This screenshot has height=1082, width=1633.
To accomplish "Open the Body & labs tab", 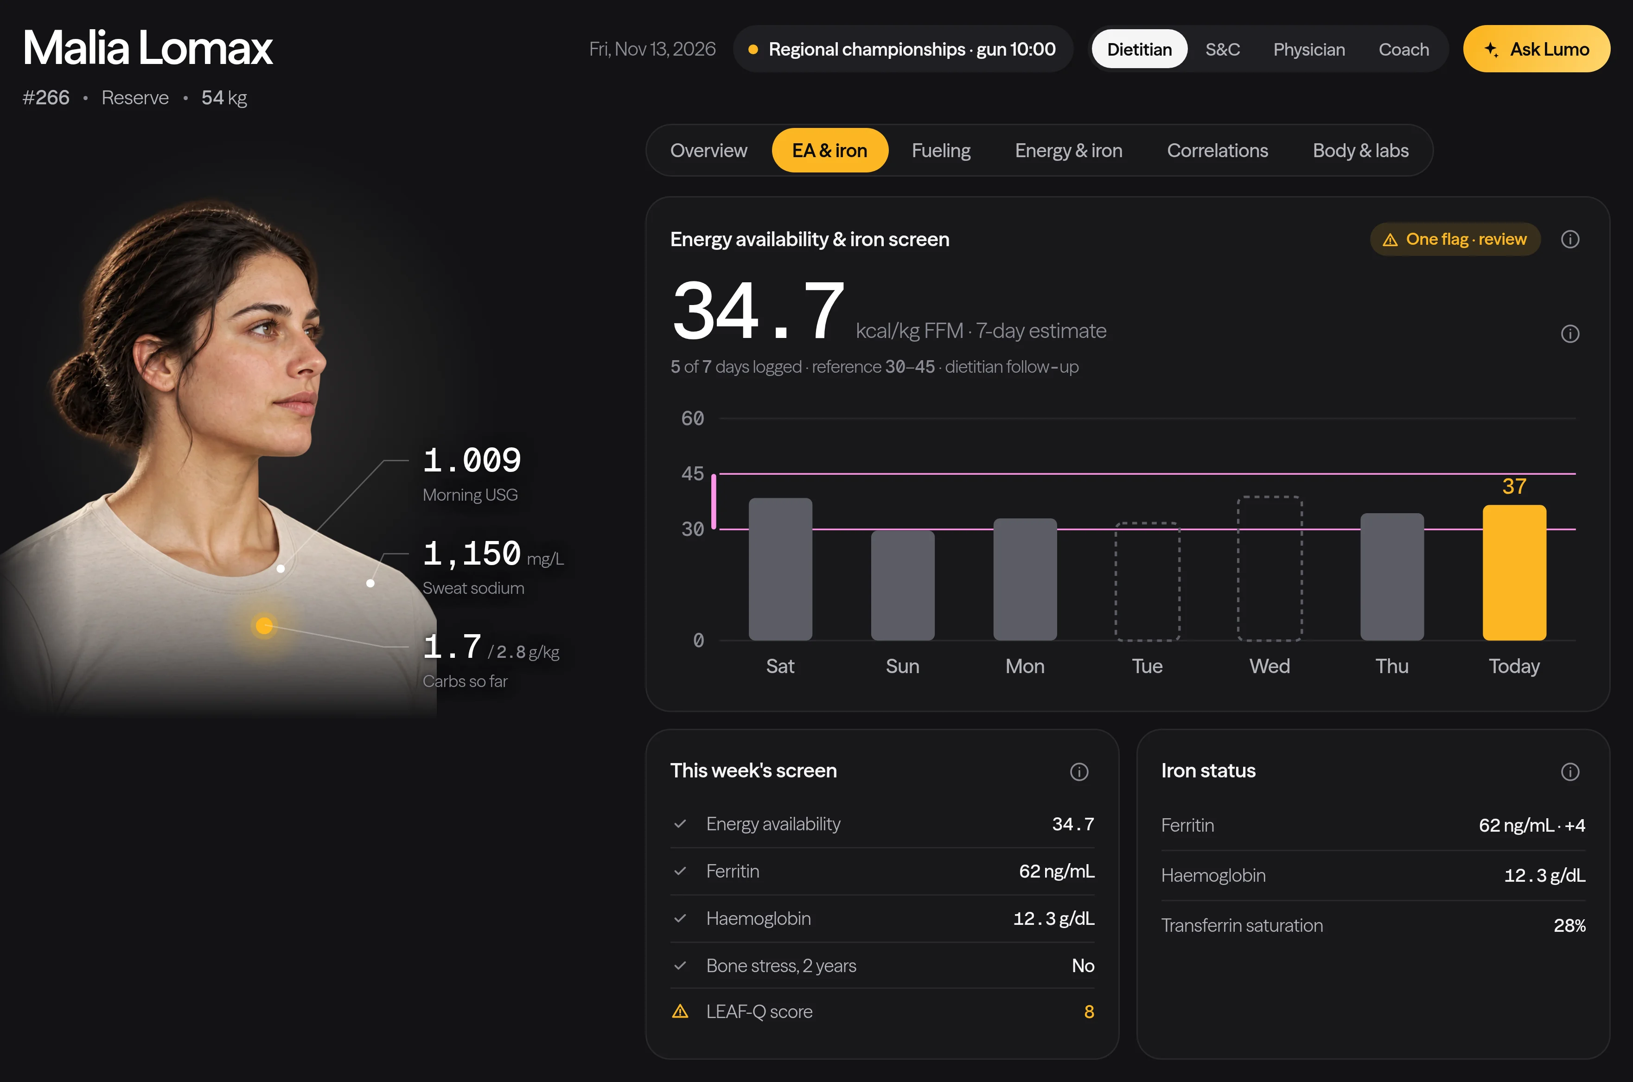I will 1360,150.
